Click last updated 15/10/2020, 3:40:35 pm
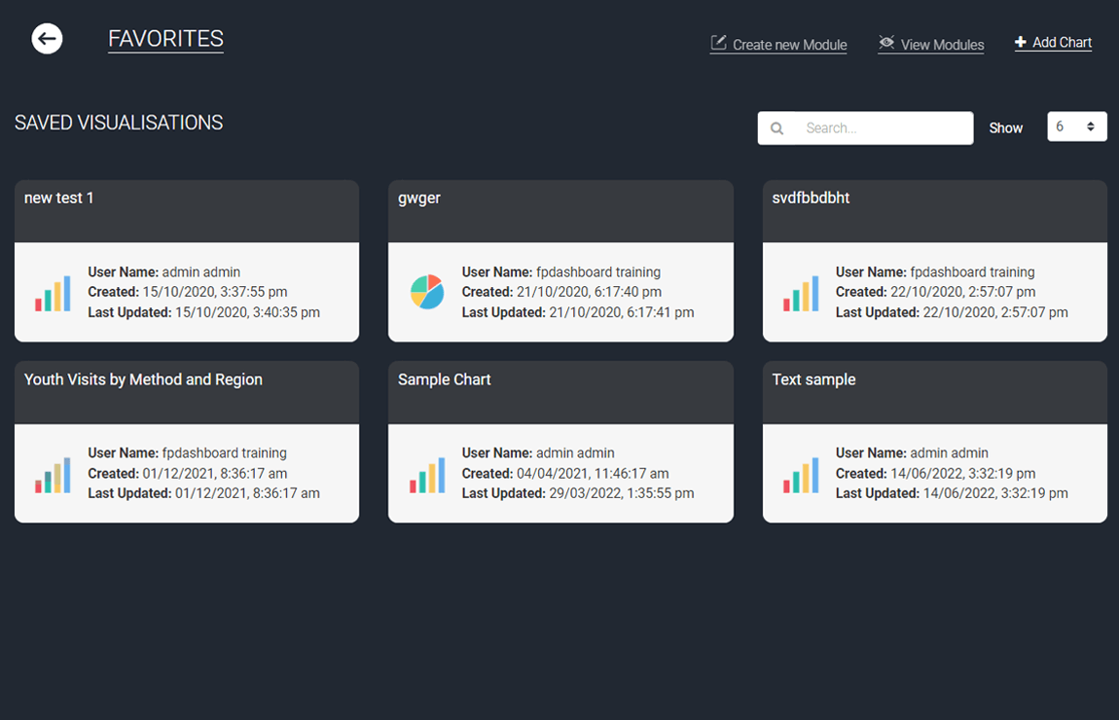Screen dimensions: 1119x720 tap(247, 312)
